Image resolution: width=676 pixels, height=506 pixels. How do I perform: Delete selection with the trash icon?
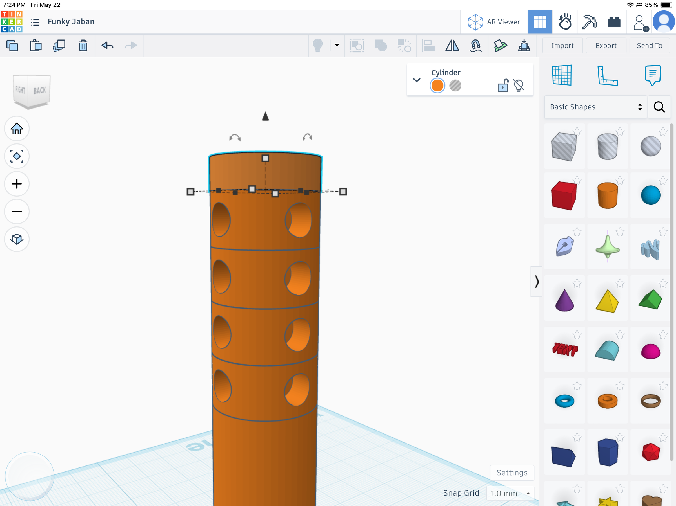(83, 46)
